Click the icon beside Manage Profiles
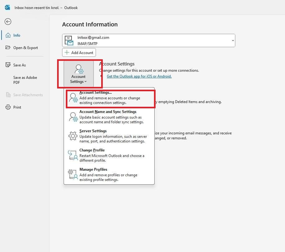 73,174
